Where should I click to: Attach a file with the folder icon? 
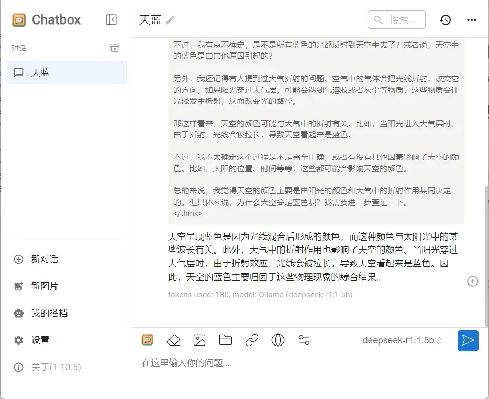(x=225, y=340)
